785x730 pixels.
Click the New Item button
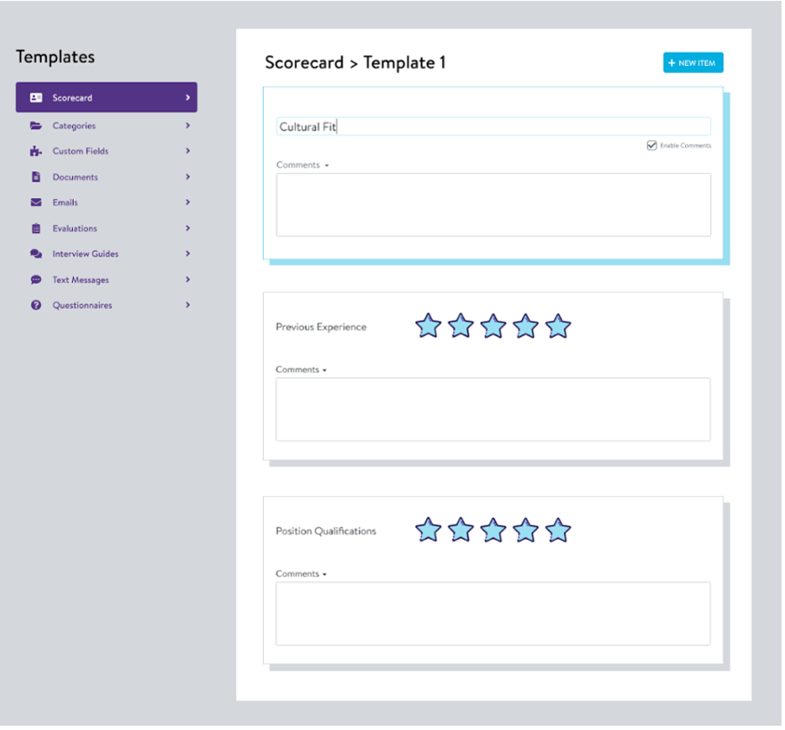pyautogui.click(x=693, y=63)
